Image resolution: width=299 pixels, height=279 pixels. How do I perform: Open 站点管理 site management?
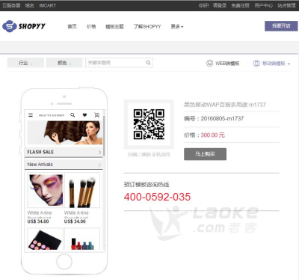click(x=286, y=5)
